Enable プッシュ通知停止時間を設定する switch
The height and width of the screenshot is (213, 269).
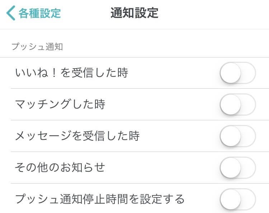pos(238,199)
